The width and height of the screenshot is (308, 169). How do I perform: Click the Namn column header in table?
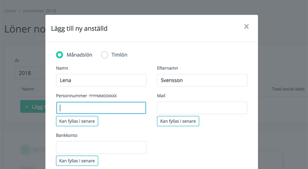(28, 89)
